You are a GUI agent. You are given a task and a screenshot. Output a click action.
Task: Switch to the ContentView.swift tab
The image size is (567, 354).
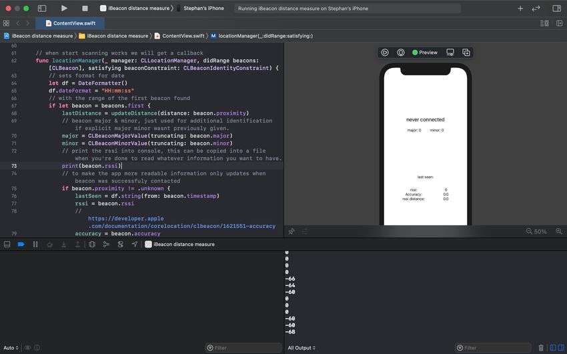click(x=71, y=23)
